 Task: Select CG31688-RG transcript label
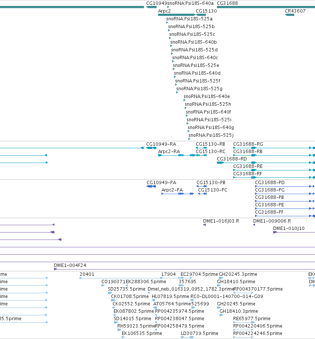(x=248, y=144)
